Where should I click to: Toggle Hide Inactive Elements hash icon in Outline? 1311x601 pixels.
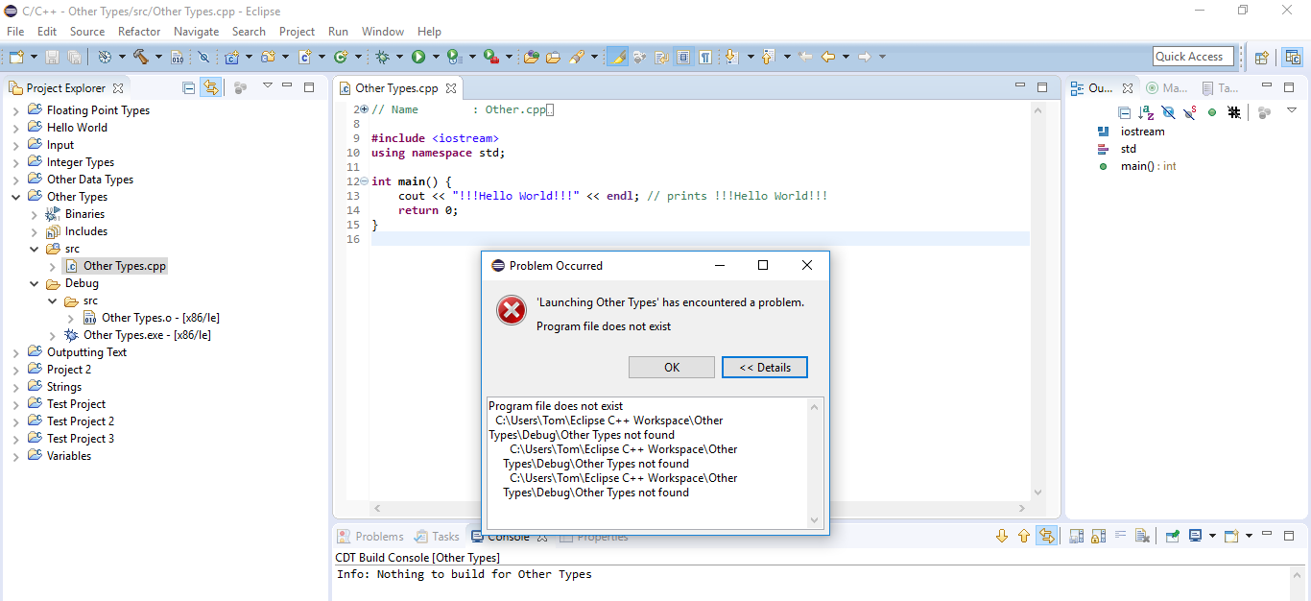click(x=1234, y=112)
